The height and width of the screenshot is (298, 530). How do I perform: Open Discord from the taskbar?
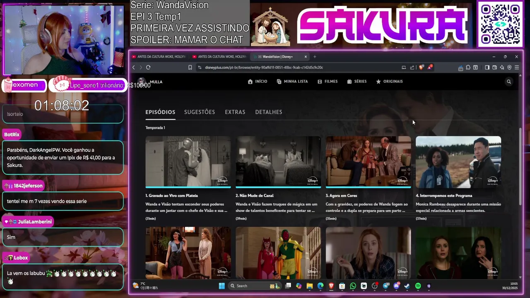[x=396, y=286]
